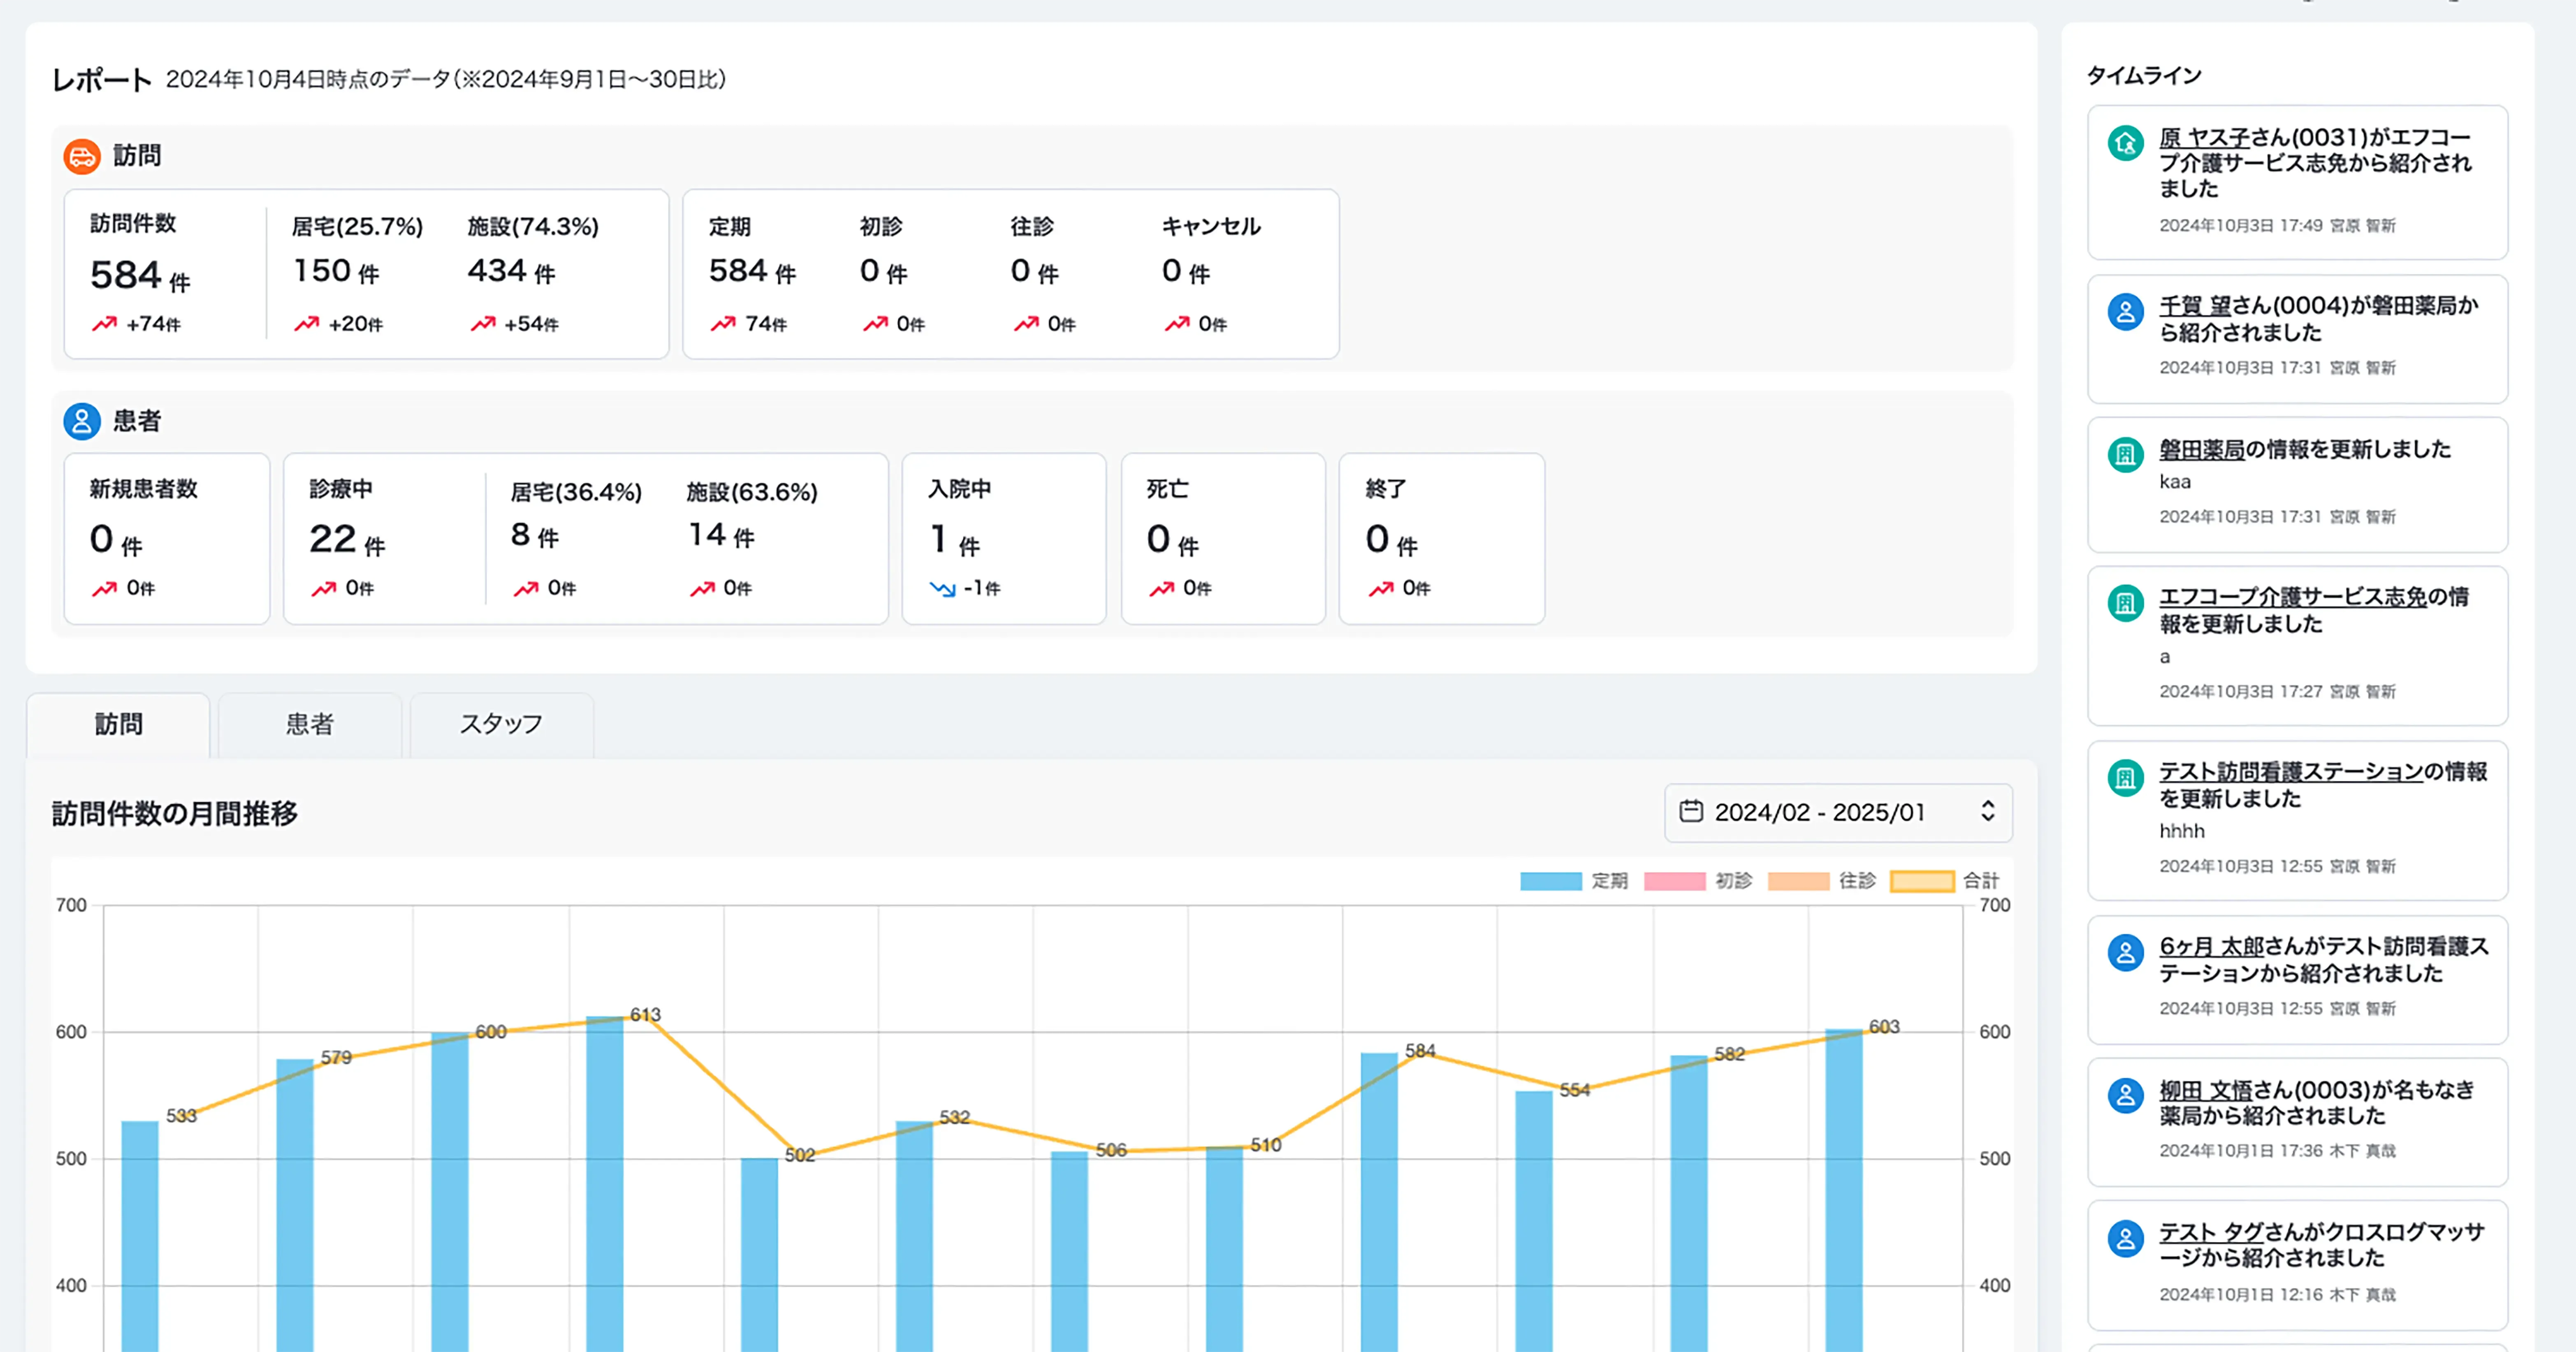Image resolution: width=2576 pixels, height=1352 pixels.
Task: Click the 2024年10月3日 17:49 timestamp
Action: click(x=2241, y=226)
